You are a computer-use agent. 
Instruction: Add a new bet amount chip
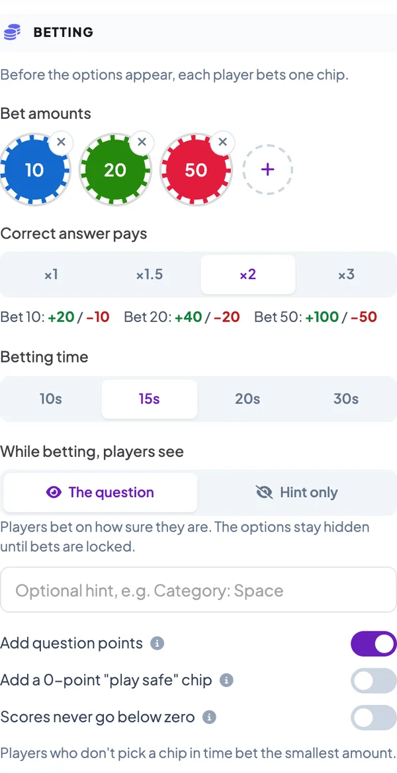pos(268,169)
